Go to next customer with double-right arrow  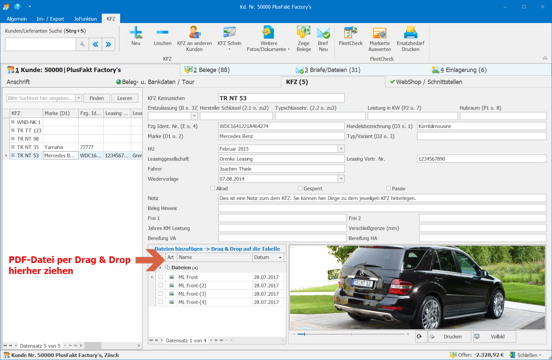click(108, 44)
